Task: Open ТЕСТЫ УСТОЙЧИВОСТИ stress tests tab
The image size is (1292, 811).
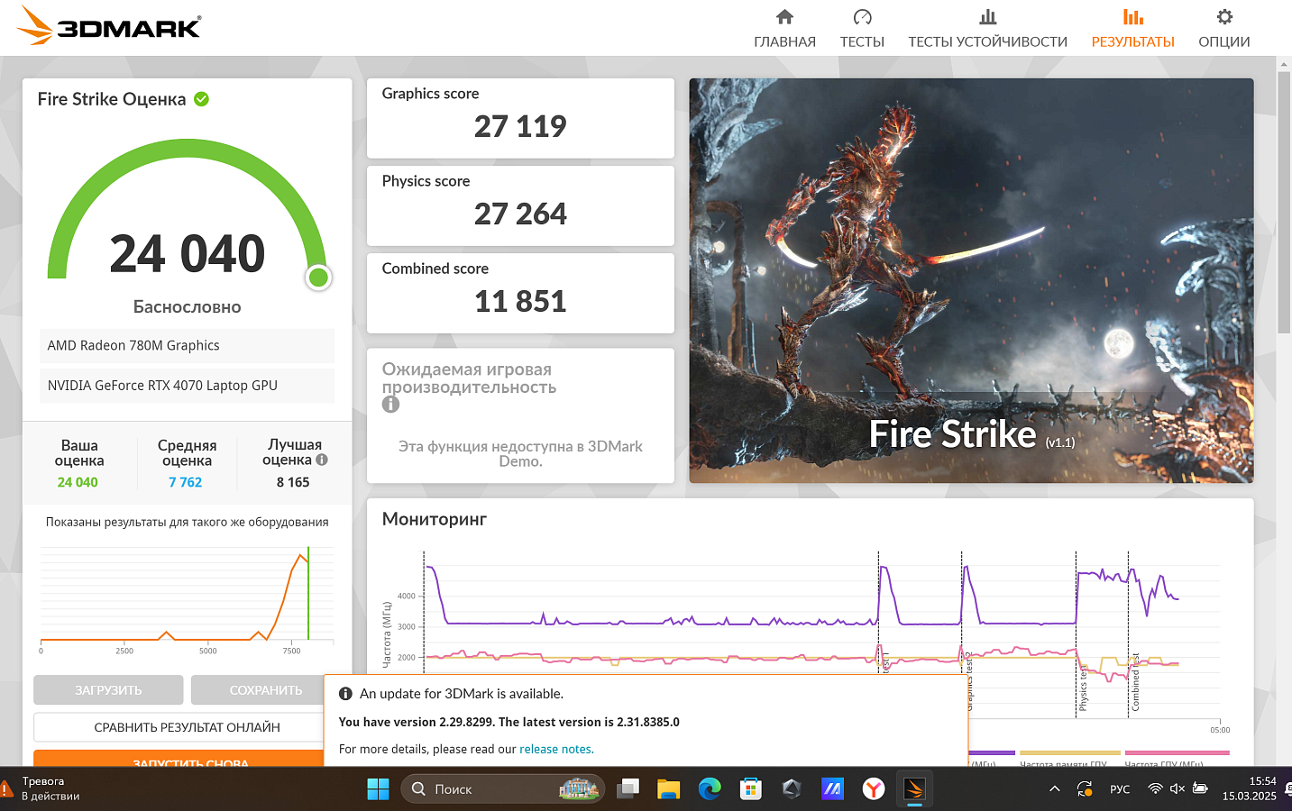Action: point(987,29)
